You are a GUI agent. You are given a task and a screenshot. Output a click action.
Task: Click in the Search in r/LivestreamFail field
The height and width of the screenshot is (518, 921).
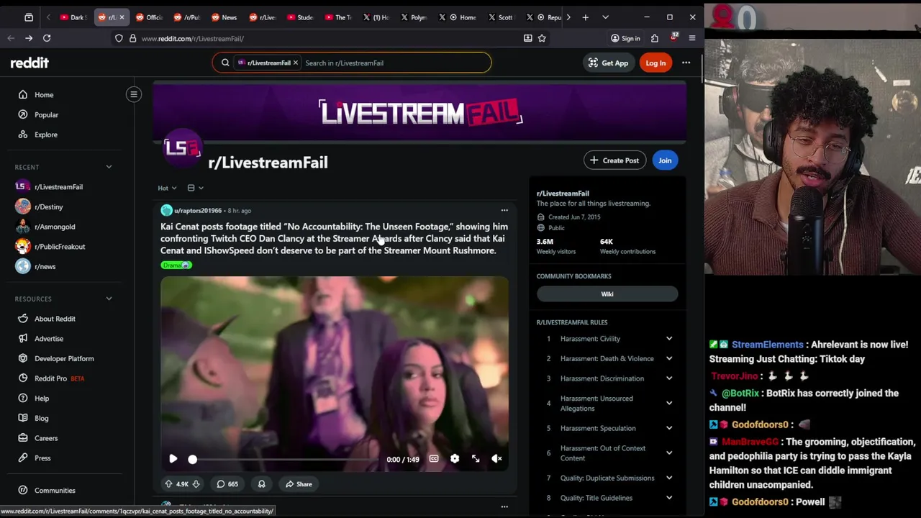pos(394,63)
